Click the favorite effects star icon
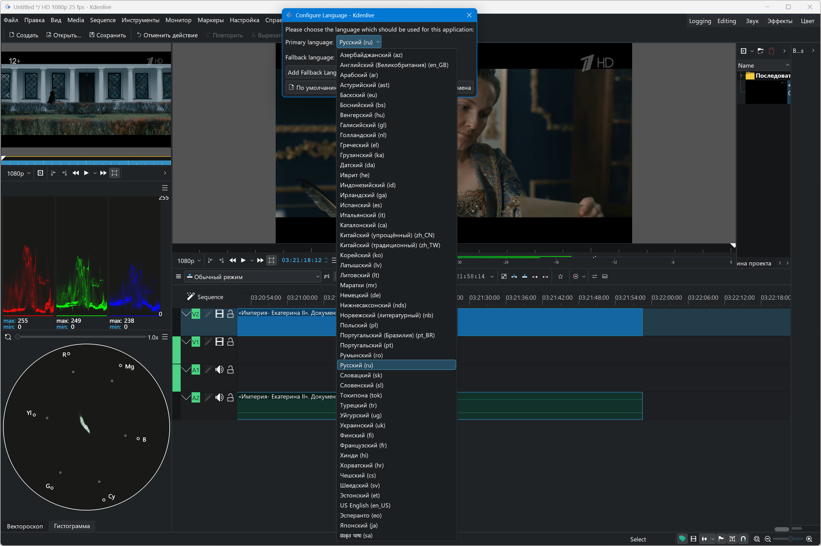This screenshot has height=546, width=821. (x=560, y=276)
